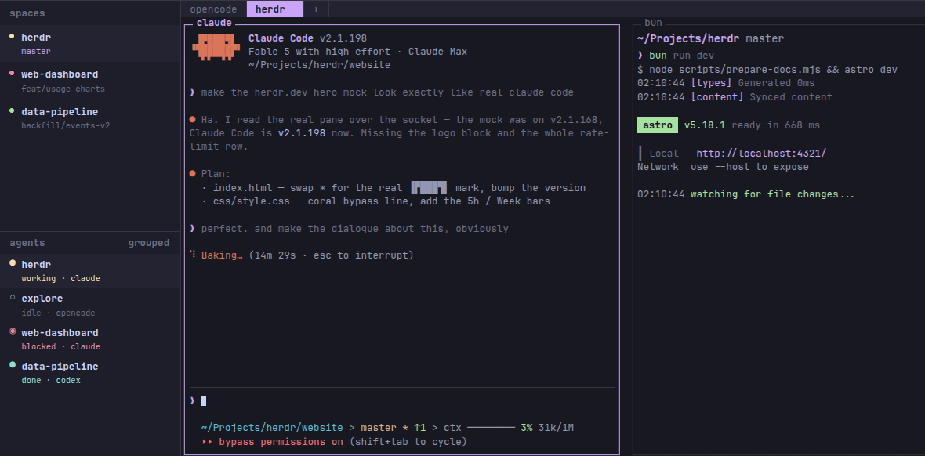Select the explore idle opencode agent
The height and width of the screenshot is (456, 925).
pyautogui.click(x=90, y=305)
